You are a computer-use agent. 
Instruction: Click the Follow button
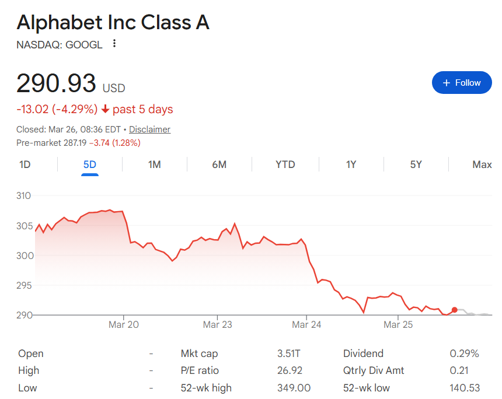click(462, 82)
